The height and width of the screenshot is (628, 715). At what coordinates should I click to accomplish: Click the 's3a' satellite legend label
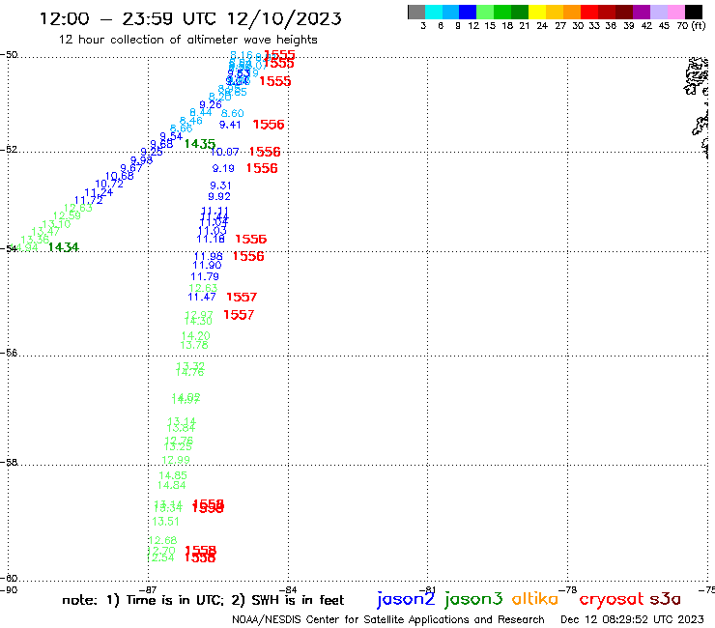[x=665, y=599]
